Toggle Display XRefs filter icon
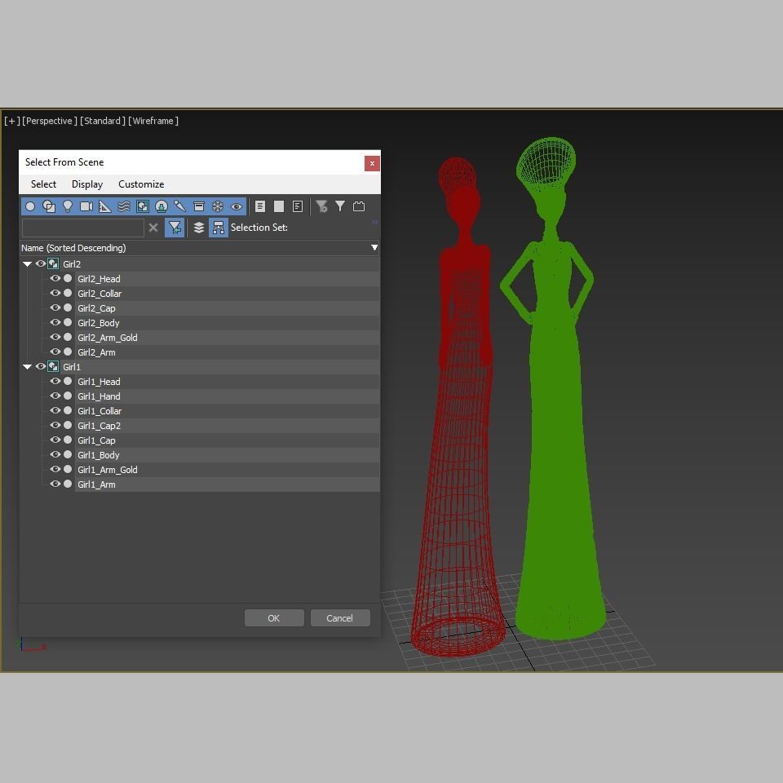 (161, 206)
